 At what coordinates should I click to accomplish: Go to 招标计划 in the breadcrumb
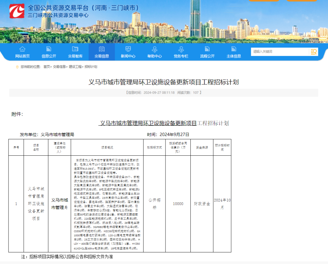[91, 67]
